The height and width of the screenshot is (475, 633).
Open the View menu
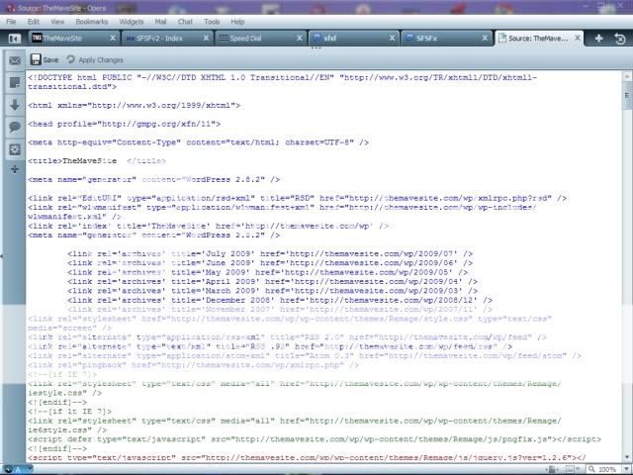[x=57, y=22]
